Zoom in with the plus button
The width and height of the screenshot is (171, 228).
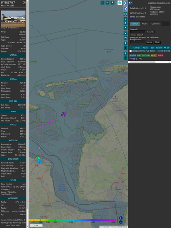121,218
